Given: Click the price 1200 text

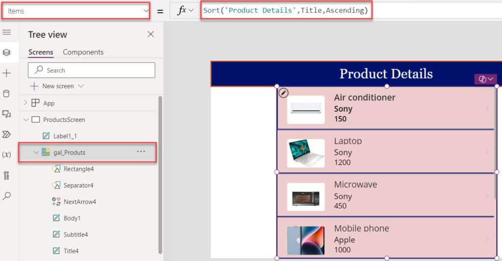Looking at the screenshot, I should click(x=342, y=163).
